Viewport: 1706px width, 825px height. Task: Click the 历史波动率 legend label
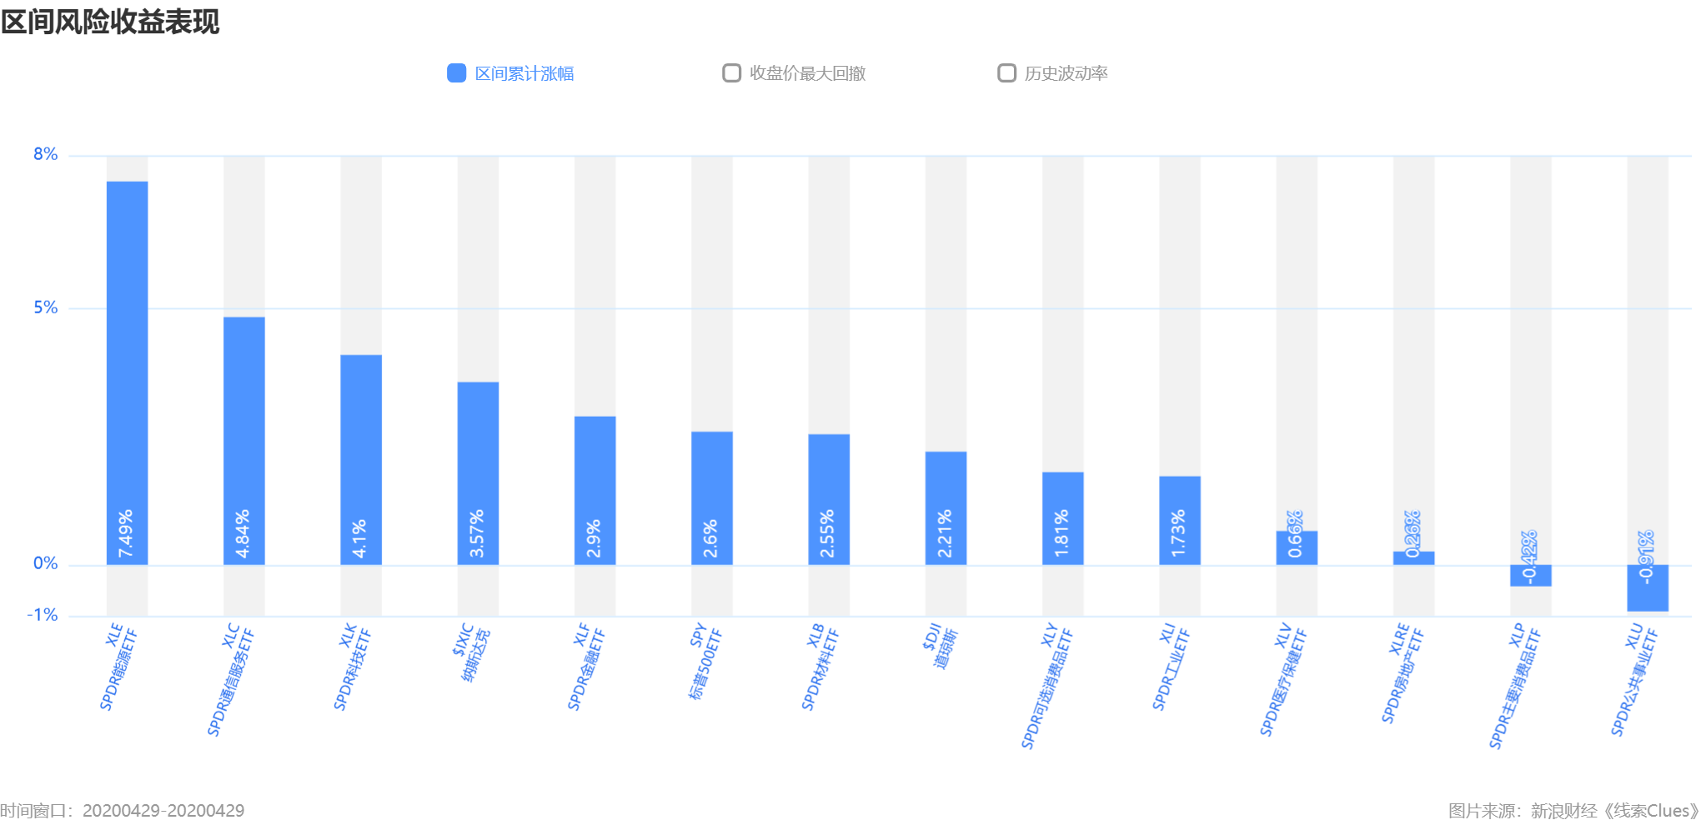(x=1066, y=73)
